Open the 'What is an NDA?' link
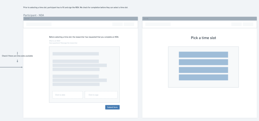Image resolution: width=259 pixels, height=121 pixels. (x=55, y=41)
